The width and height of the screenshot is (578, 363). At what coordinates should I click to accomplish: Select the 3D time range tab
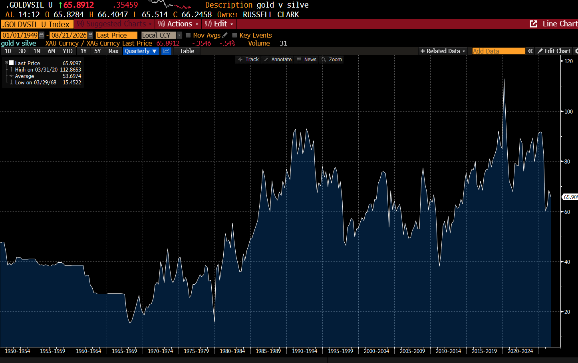click(x=22, y=51)
